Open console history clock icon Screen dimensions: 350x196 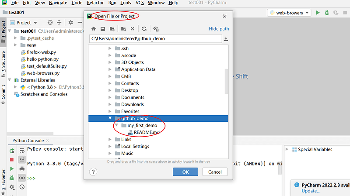22,187
